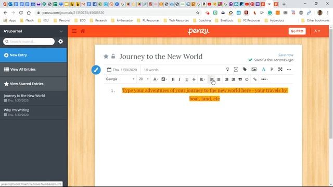Toggle italic formatting
The width and height of the screenshot is (333, 187).
pyautogui.click(x=180, y=79)
